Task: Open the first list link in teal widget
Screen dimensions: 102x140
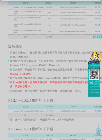Action: point(94,90)
